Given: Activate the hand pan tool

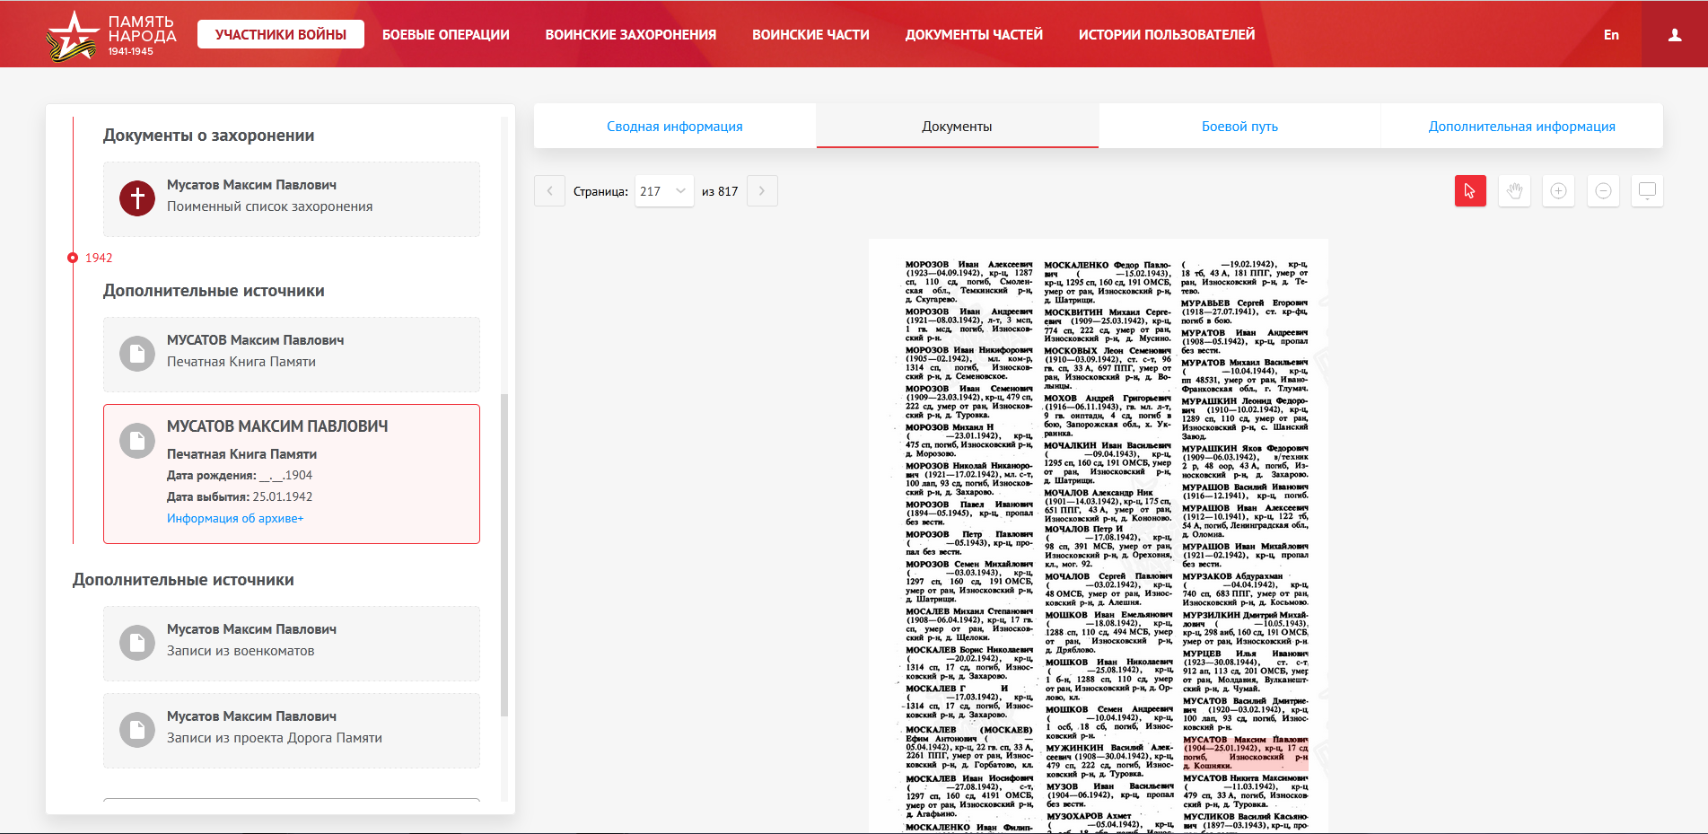Looking at the screenshot, I should [x=1514, y=190].
